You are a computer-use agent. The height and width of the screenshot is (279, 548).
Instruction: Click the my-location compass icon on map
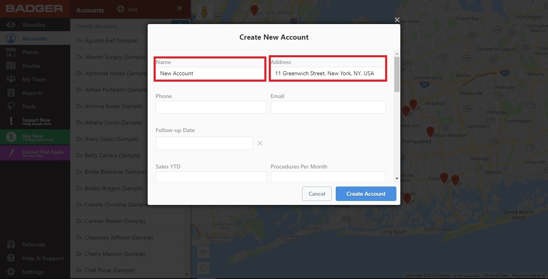[x=203, y=268]
